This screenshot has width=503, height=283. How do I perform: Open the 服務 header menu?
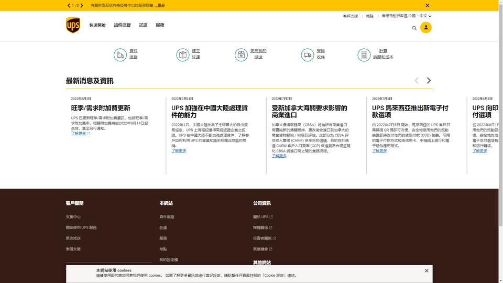(160, 25)
